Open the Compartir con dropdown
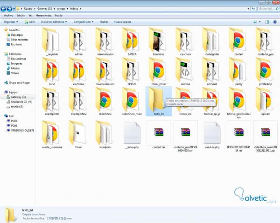The height and width of the screenshot is (223, 280). 84,22
